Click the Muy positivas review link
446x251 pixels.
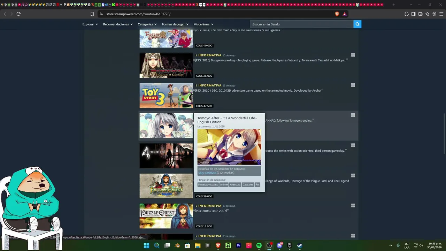[207, 173]
